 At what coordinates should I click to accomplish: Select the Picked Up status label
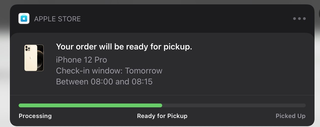(x=291, y=116)
